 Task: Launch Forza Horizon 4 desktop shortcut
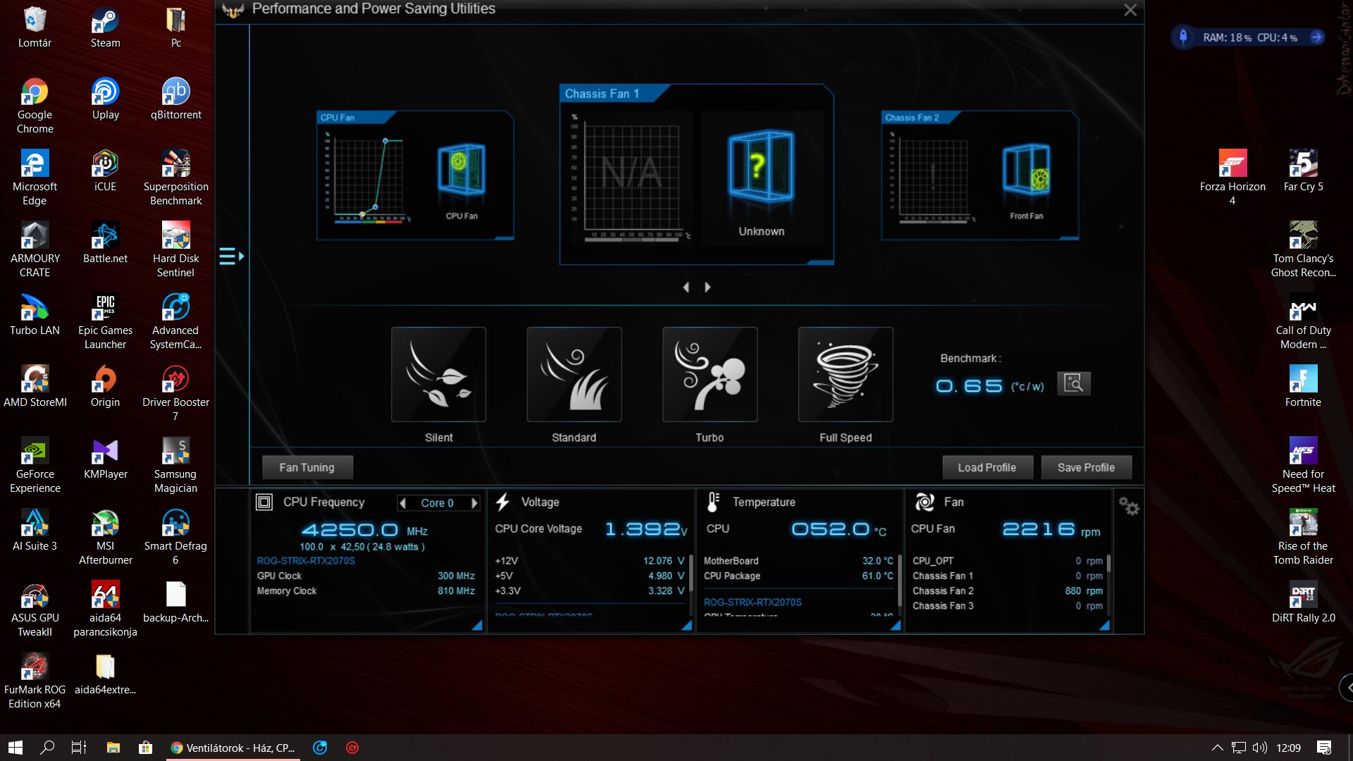1232,178
